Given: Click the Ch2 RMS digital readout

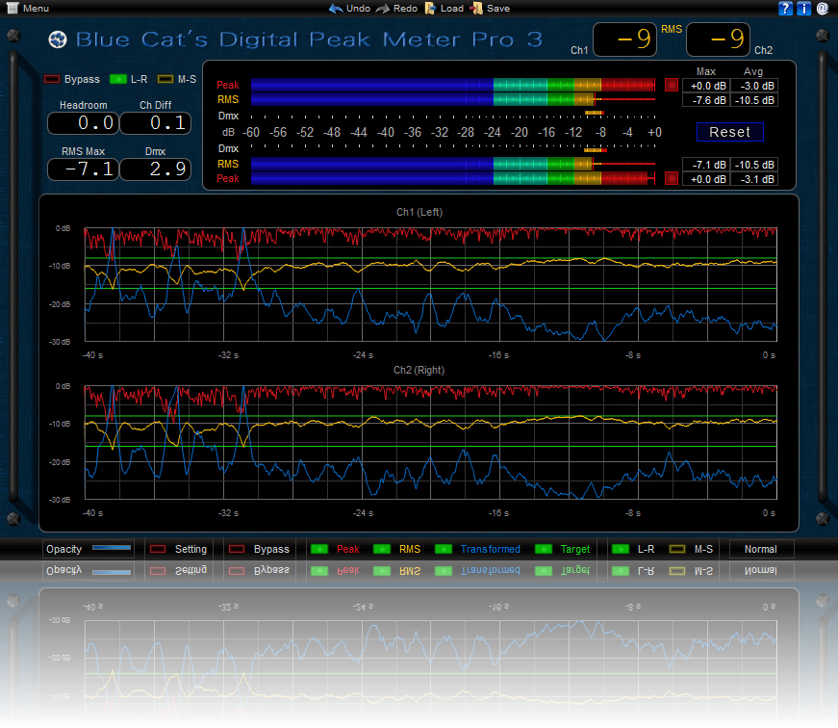Looking at the screenshot, I should point(718,39).
